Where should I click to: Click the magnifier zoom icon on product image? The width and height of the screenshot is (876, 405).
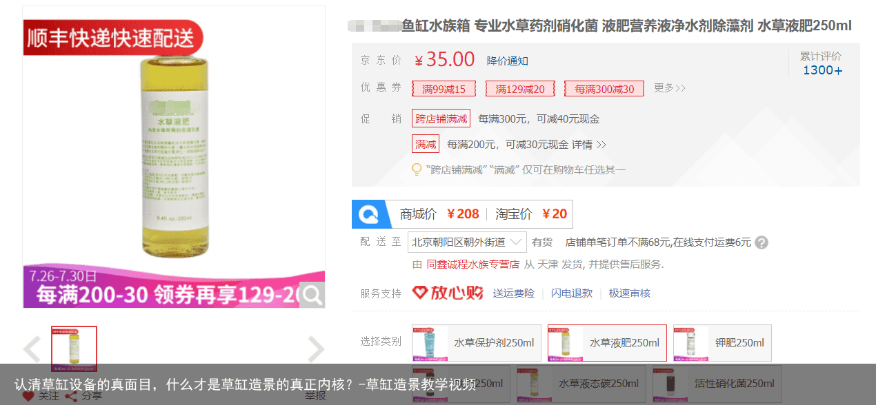coord(312,295)
